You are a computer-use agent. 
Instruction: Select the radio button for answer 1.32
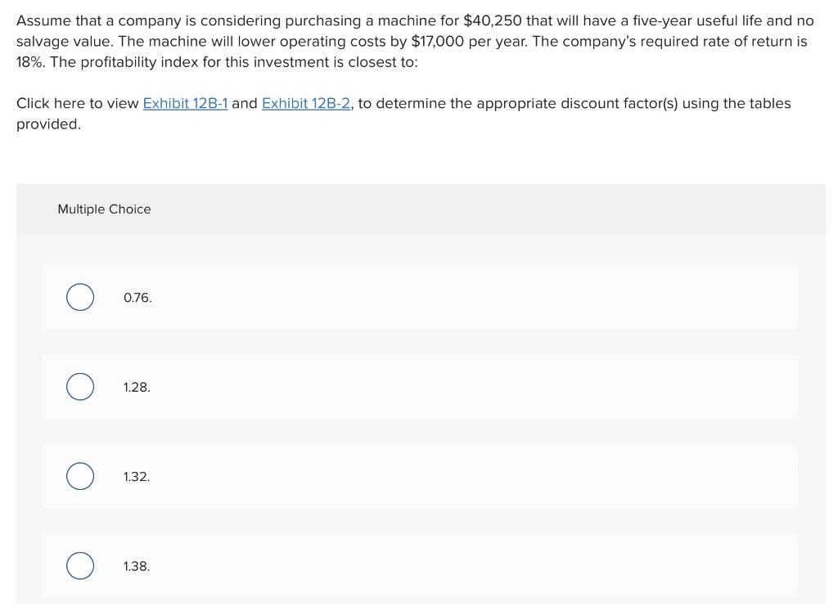(x=79, y=475)
